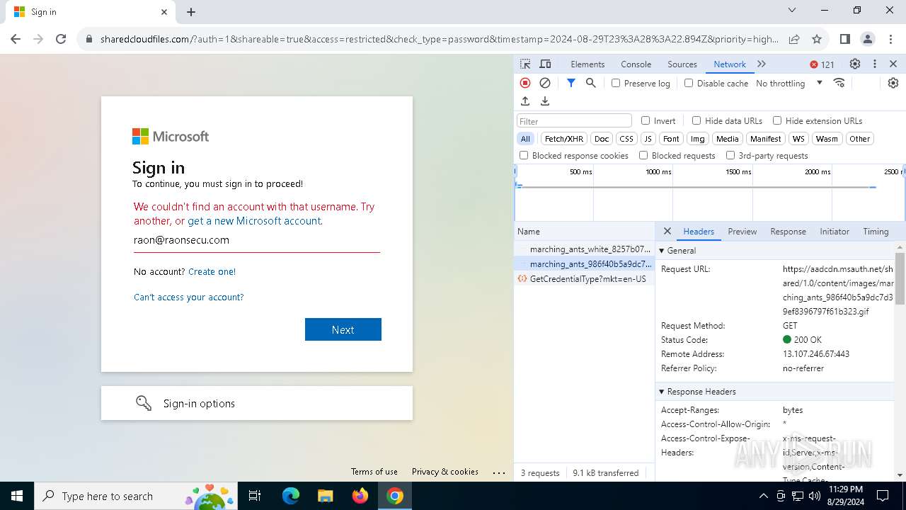This screenshot has width=906, height=510.
Task: Check the Invert filter option
Action: tap(646, 120)
